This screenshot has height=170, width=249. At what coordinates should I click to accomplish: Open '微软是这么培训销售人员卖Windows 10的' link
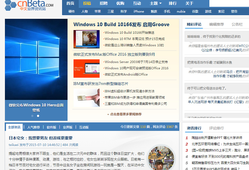point(134,45)
